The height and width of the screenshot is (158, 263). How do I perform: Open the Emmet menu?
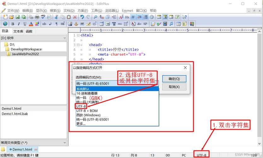[x=127, y=11]
